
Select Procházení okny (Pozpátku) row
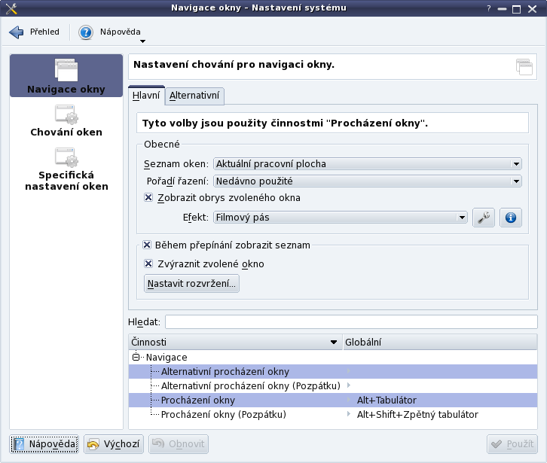333,415
